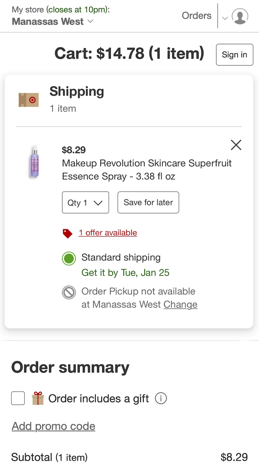The height and width of the screenshot is (469, 259).
Task: Tap the Essence Spray product thumbnail
Action: [34, 162]
